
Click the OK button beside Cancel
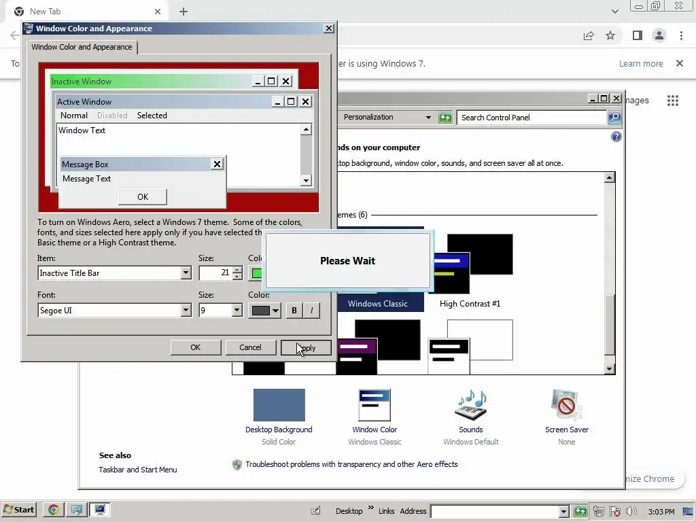[x=195, y=347]
